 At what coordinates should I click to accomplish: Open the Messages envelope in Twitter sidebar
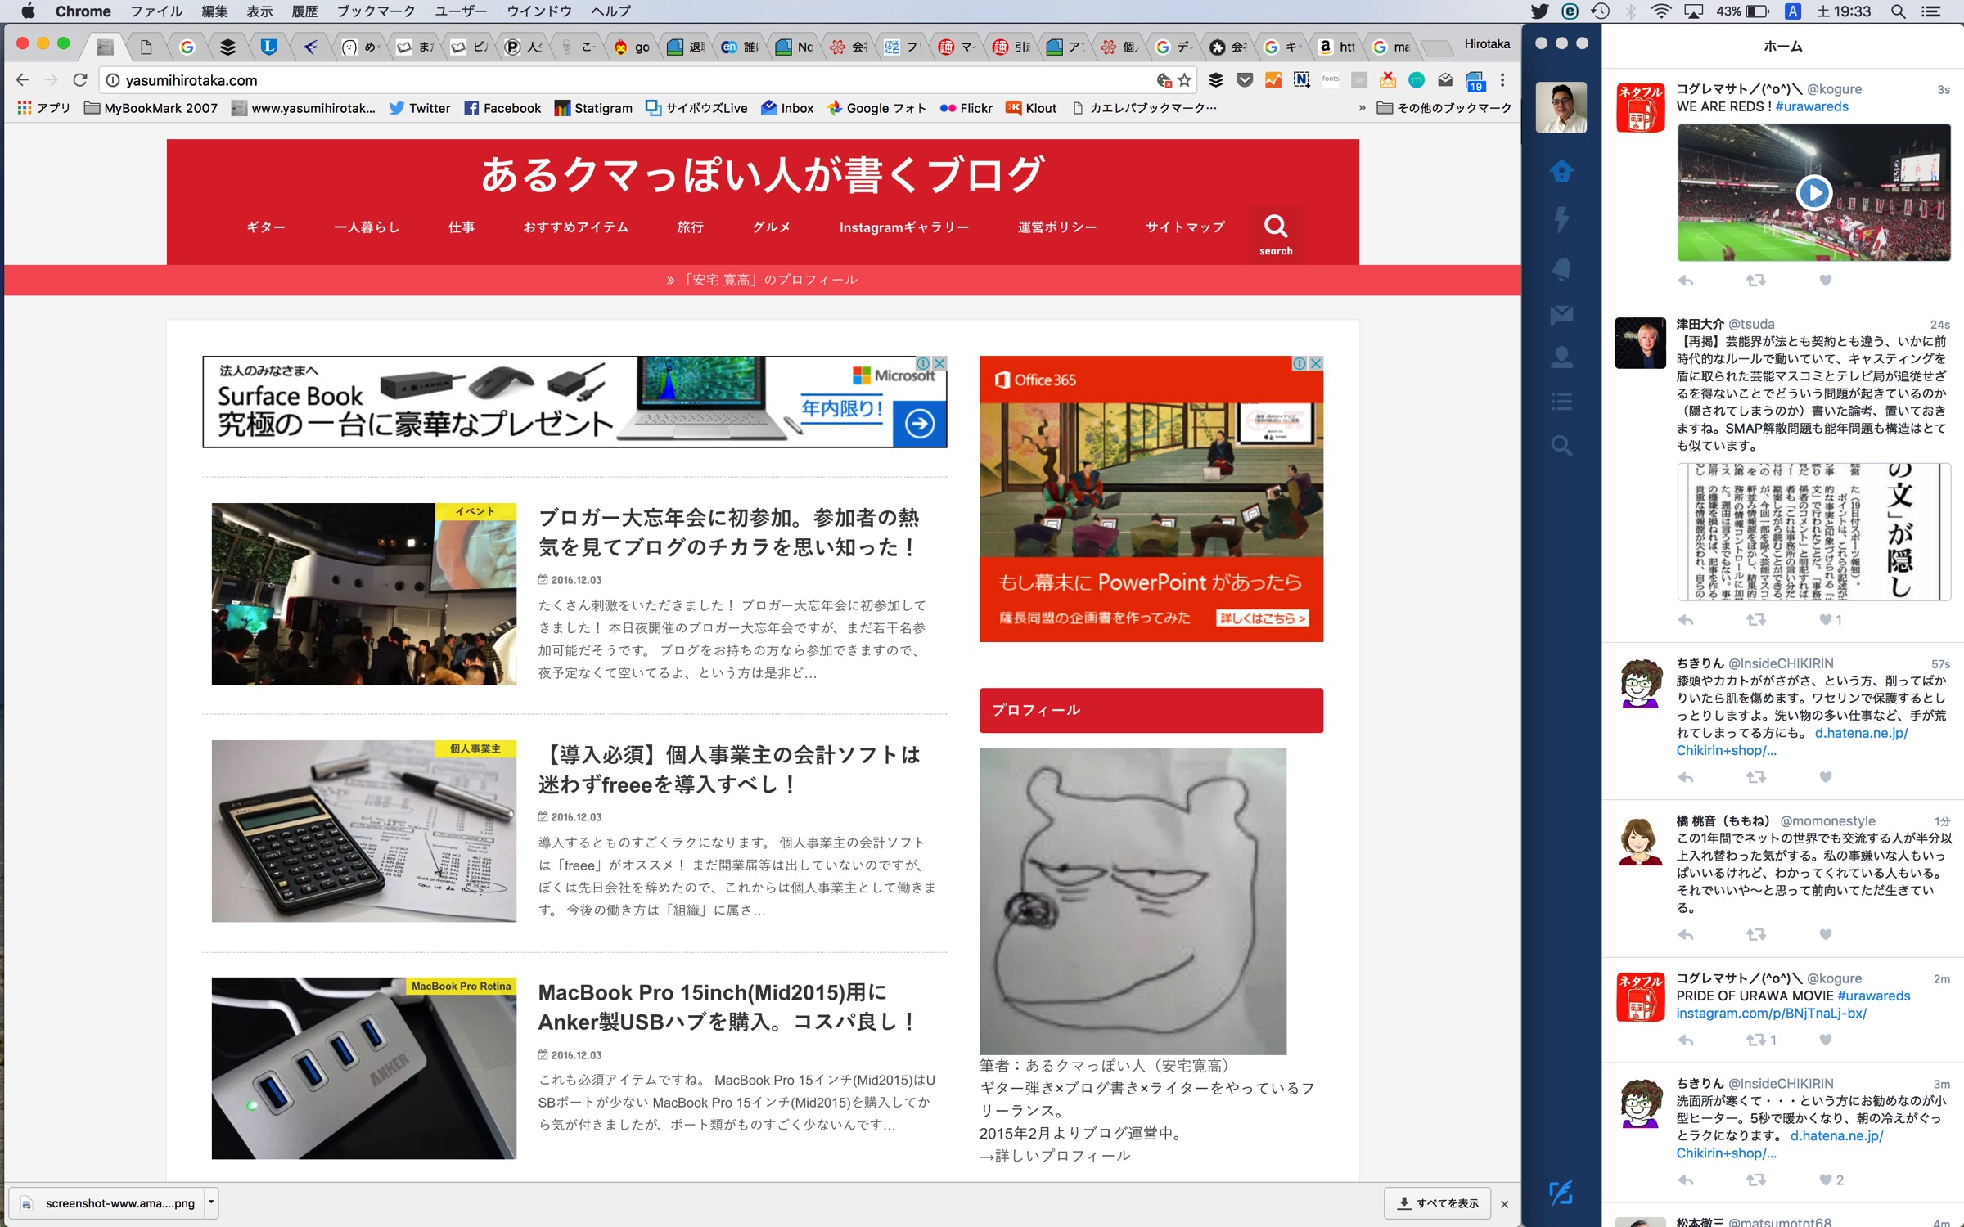coord(1561,314)
